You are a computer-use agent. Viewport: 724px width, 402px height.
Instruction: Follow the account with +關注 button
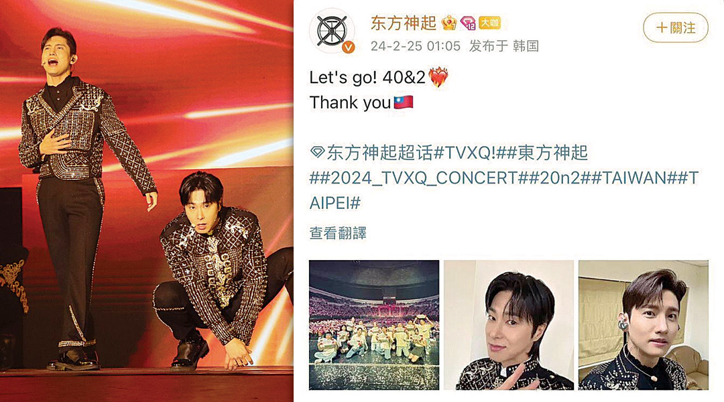(x=676, y=27)
